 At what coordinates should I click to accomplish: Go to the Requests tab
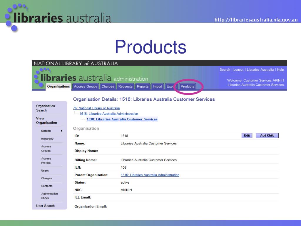click(x=125, y=87)
